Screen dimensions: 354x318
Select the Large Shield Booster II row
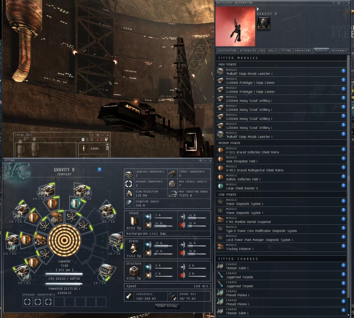click(x=281, y=186)
